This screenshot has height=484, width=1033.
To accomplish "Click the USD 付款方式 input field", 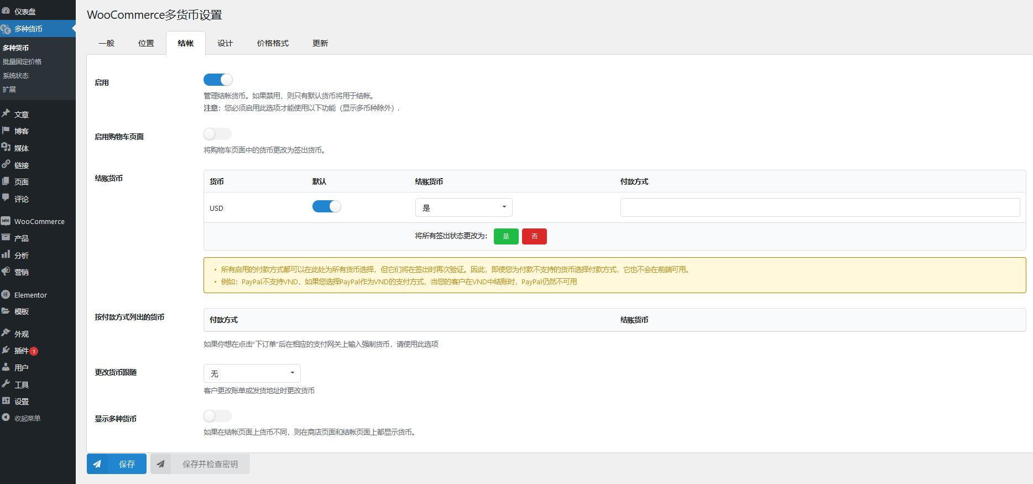I will [820, 207].
